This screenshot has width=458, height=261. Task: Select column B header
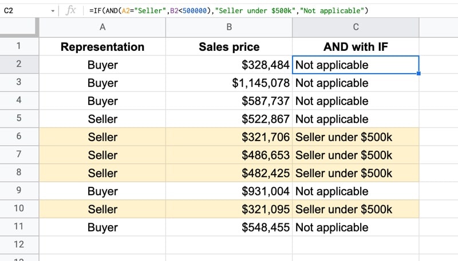tap(229, 27)
